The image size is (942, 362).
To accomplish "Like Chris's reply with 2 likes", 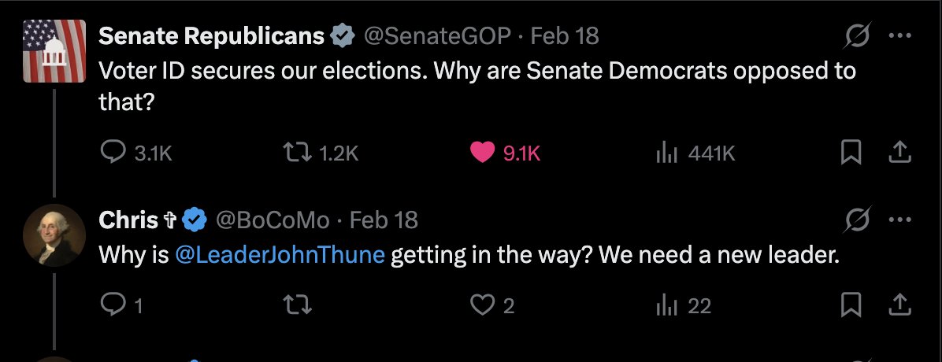I will [x=492, y=305].
